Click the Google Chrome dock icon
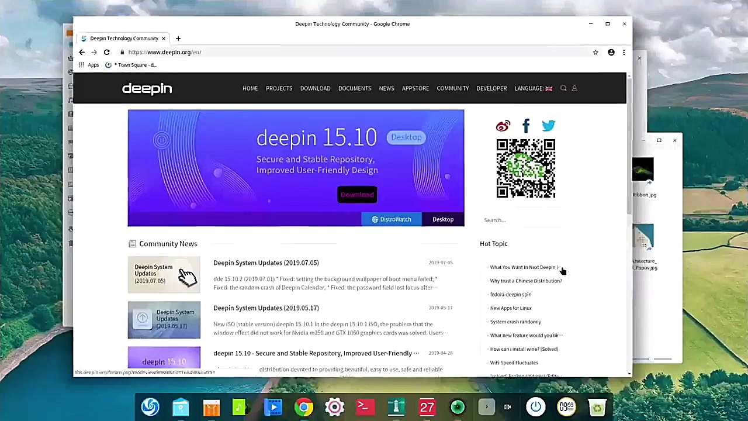748x421 pixels. [303, 407]
